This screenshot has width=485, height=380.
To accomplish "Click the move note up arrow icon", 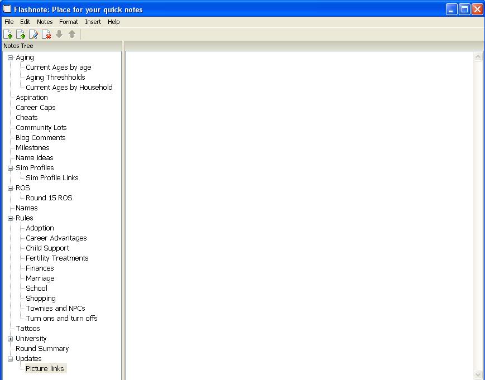I will click(x=72, y=34).
